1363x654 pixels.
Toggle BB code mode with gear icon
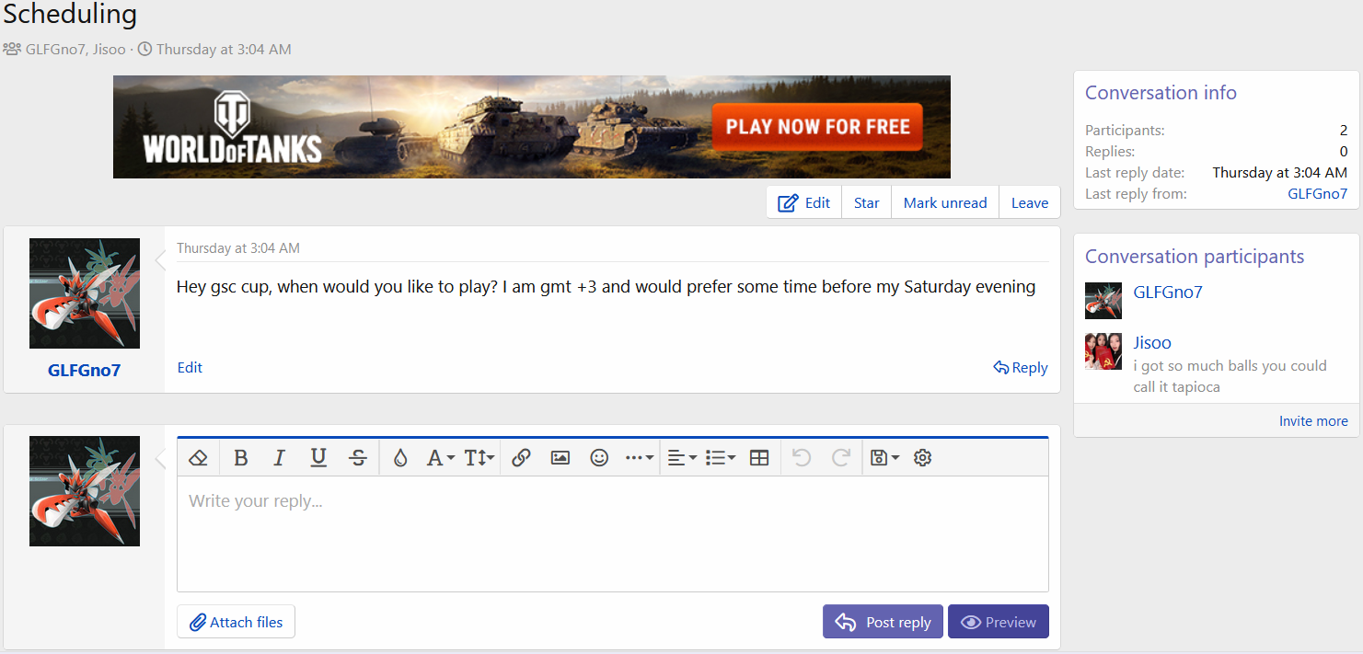923,457
